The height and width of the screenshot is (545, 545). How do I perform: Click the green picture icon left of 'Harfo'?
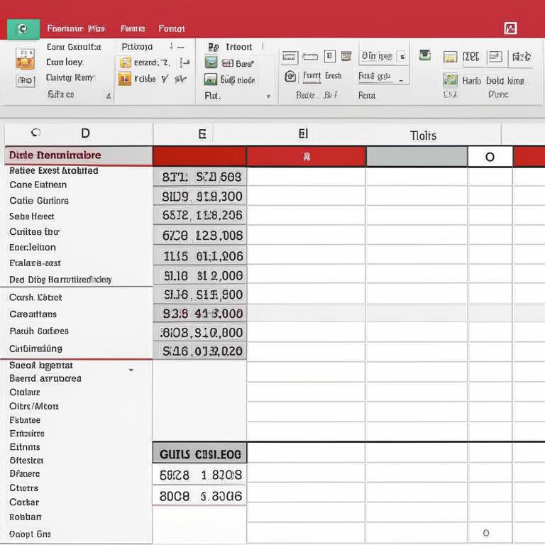[450, 80]
